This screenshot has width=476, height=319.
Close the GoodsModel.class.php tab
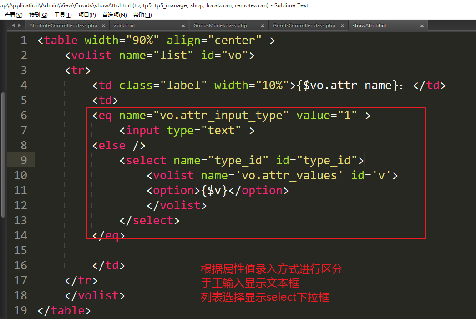[263, 26]
